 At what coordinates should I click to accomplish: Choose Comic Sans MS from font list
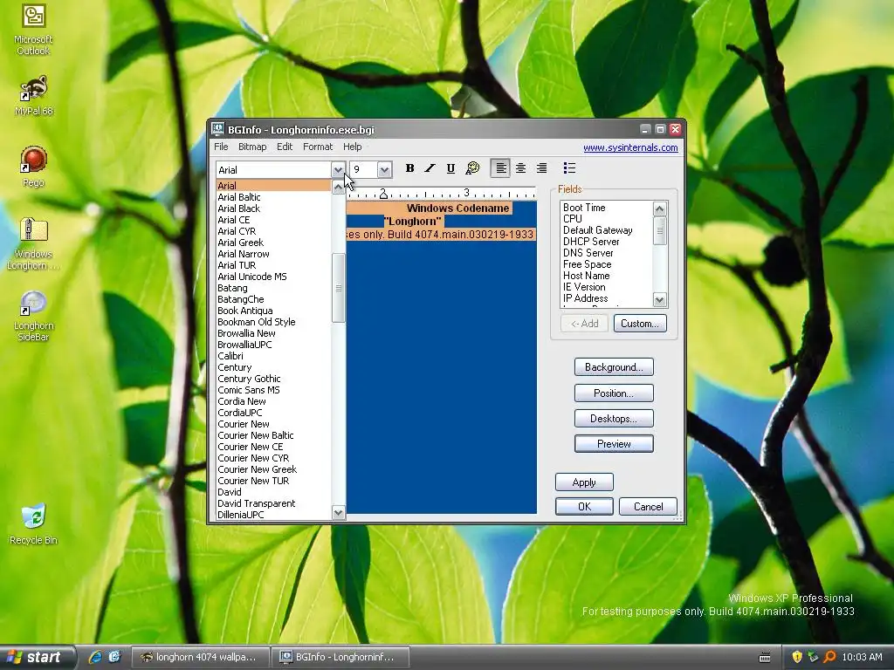click(273, 390)
